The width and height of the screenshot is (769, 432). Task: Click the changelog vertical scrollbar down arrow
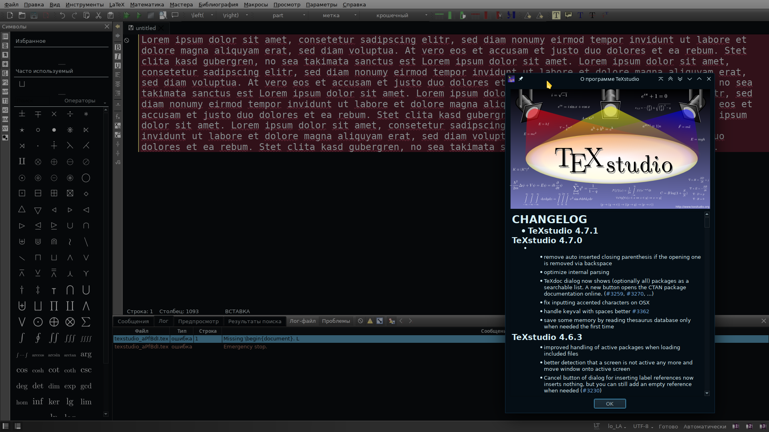(x=707, y=394)
